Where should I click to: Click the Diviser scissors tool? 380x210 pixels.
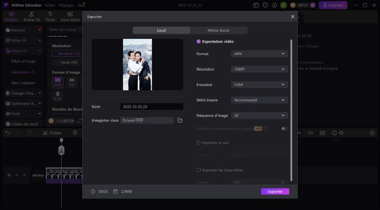click(x=52, y=133)
